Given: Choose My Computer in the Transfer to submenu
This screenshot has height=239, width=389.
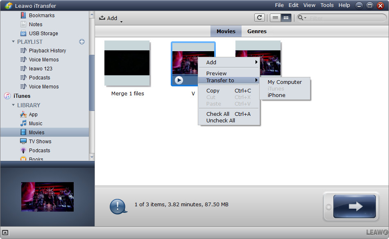Looking at the screenshot, I should 285,82.
